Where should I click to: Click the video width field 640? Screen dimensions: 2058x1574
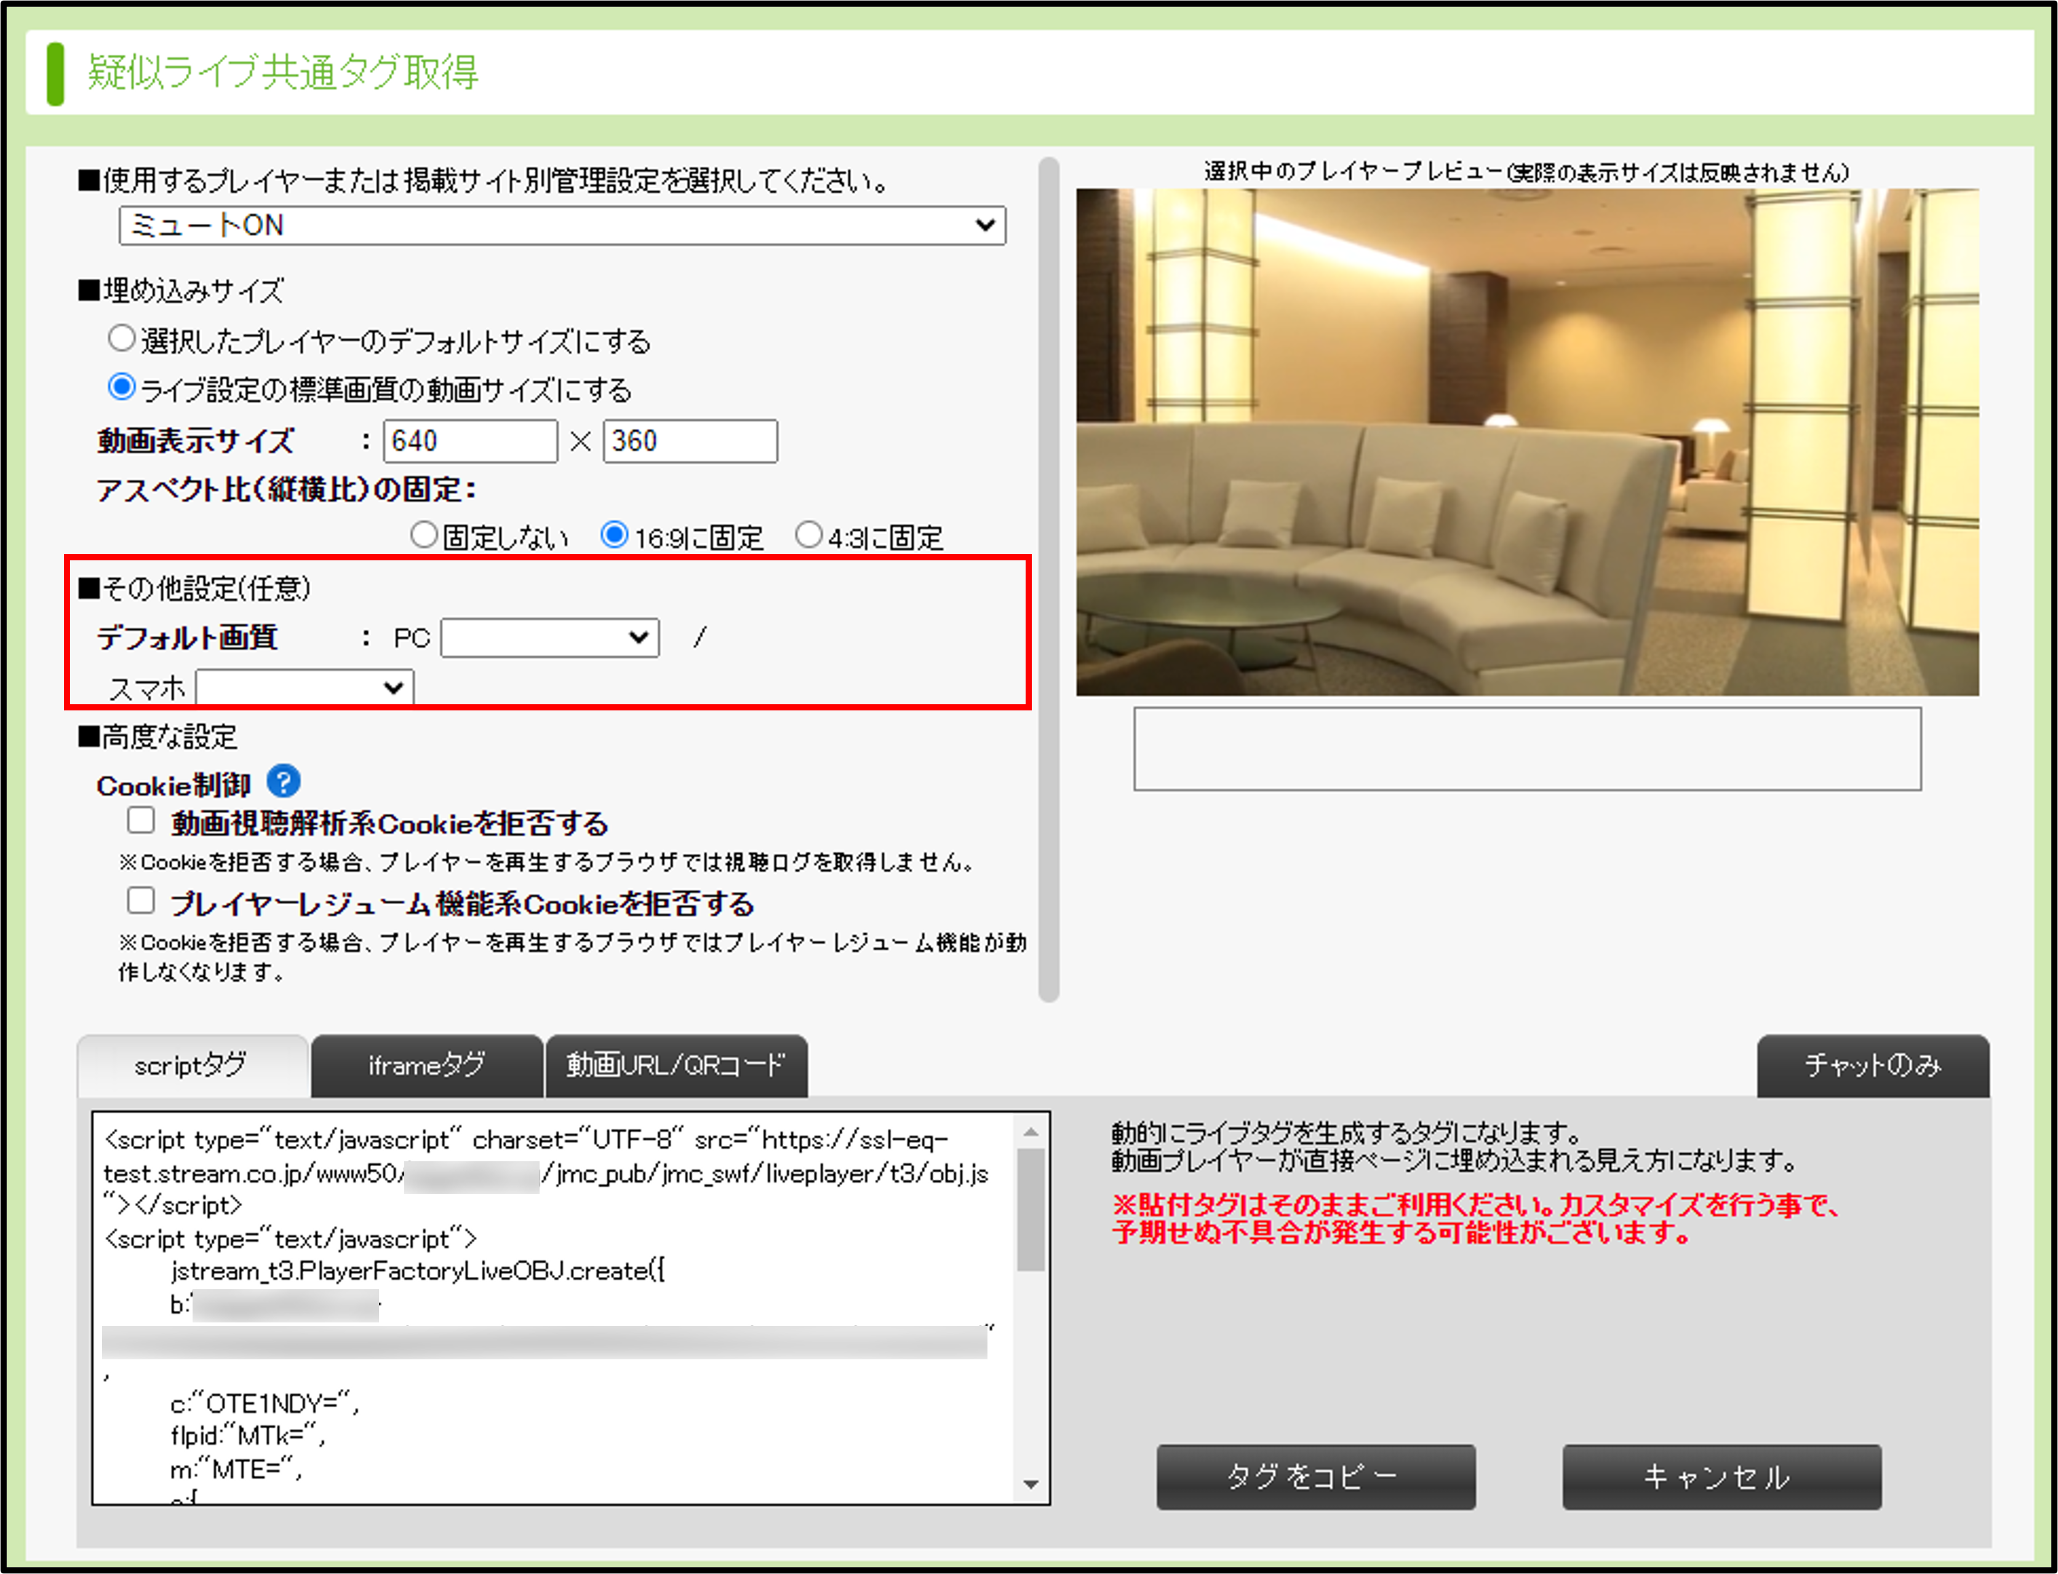point(469,441)
